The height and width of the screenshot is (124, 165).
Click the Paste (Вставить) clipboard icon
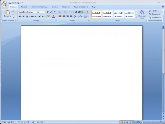click(7, 12)
